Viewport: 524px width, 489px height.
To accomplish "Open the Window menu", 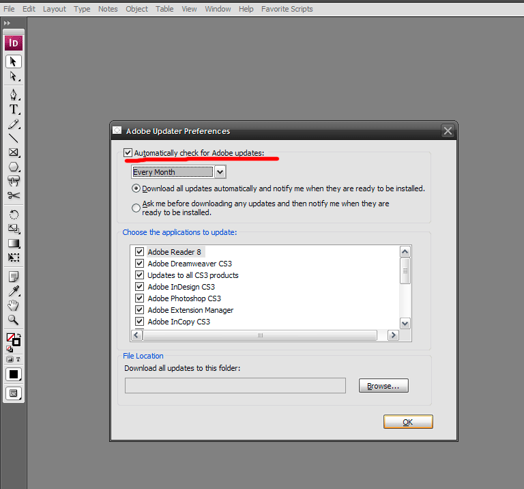I will [x=218, y=9].
